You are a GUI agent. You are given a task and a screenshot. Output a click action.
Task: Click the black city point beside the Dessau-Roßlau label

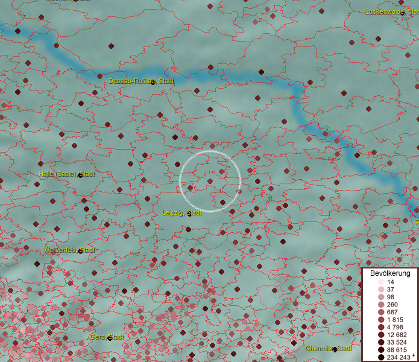tap(153, 83)
